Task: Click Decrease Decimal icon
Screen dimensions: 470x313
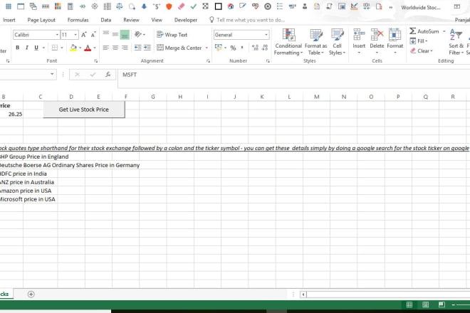Action: point(265,48)
